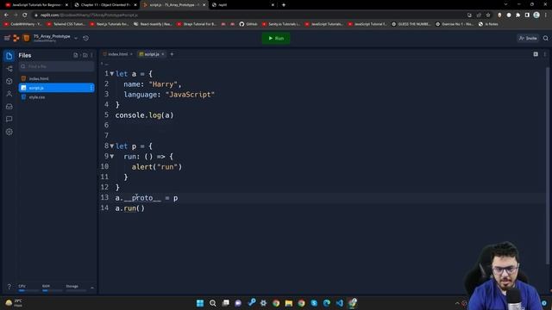This screenshot has width=552, height=310.
Task: Click the Storage usage bar
Action: click(x=76, y=291)
